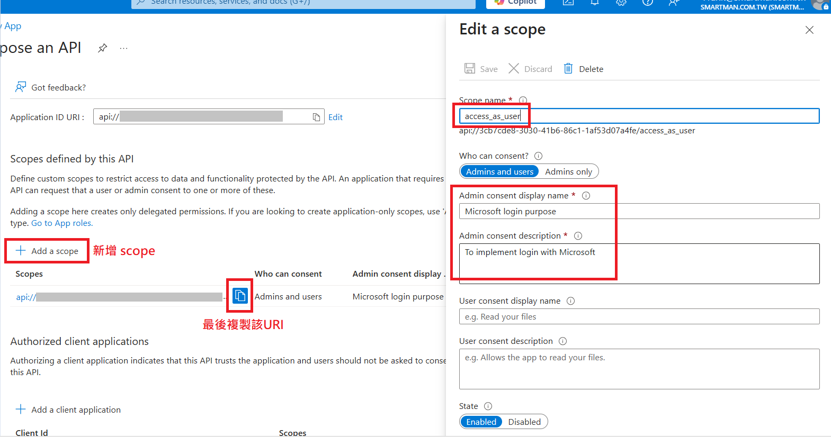Click the Add a scope label
Image resolution: width=831 pixels, height=437 pixels.
55,251
